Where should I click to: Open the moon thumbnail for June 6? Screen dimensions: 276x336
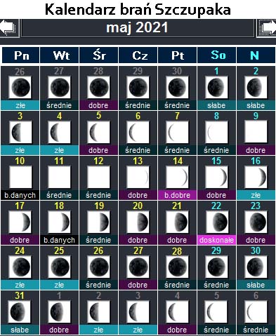point(256,311)
